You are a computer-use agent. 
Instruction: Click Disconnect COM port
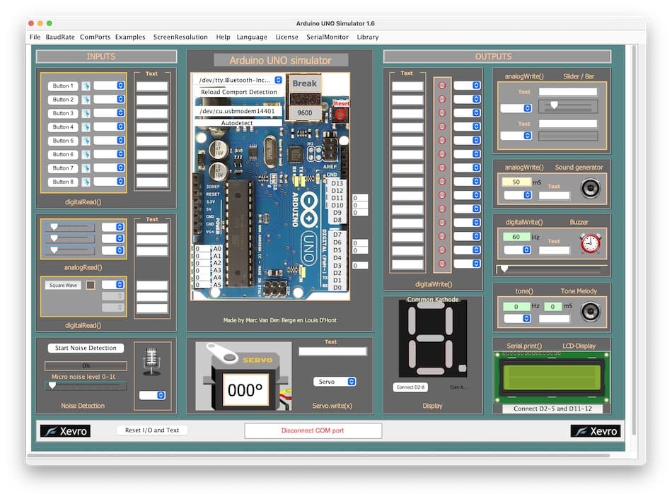tap(313, 431)
